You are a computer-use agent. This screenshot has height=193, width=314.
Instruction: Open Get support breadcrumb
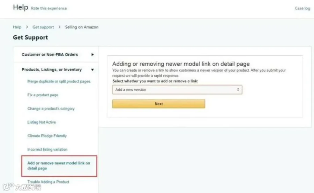[43, 27]
